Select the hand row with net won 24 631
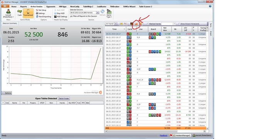 coord(156,52)
